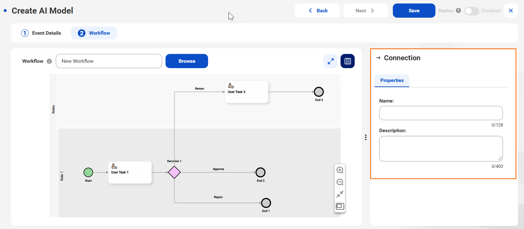This screenshot has width=524, height=229.
Task: Close the Create AI Model dialog
Action: click(511, 10)
